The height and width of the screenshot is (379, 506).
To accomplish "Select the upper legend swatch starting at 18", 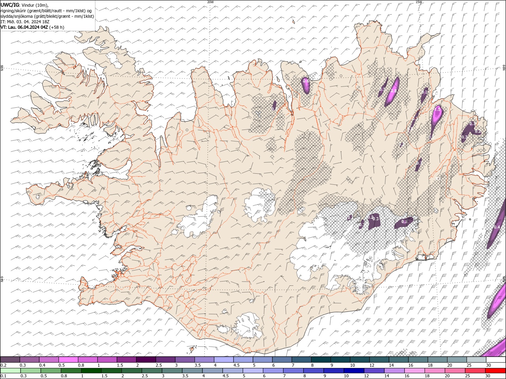I will click(x=437, y=360).
